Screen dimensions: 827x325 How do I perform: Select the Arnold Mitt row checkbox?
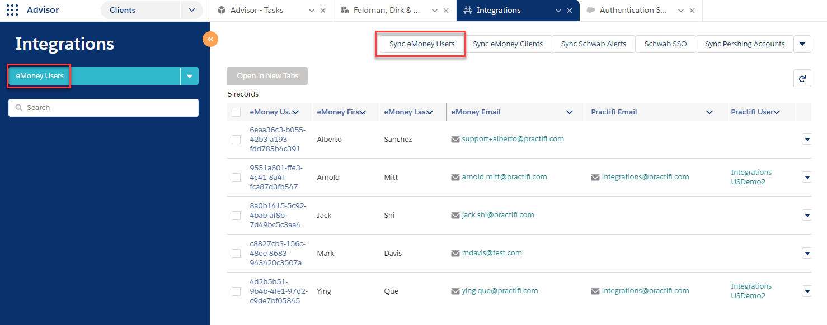click(x=236, y=178)
